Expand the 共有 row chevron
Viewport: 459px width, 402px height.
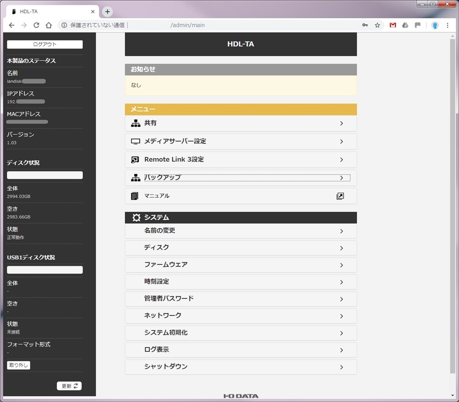click(x=342, y=124)
